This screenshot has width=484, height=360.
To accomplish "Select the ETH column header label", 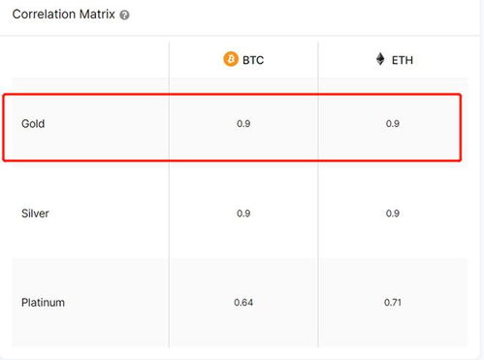I will tap(403, 60).
